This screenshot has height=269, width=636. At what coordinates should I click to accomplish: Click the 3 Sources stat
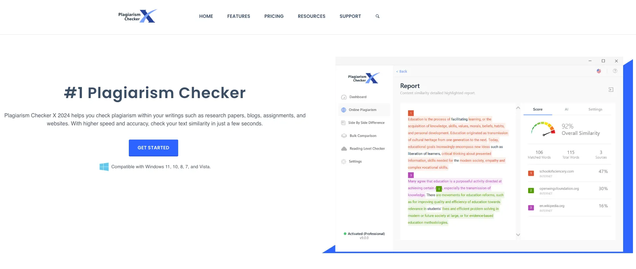601,154
